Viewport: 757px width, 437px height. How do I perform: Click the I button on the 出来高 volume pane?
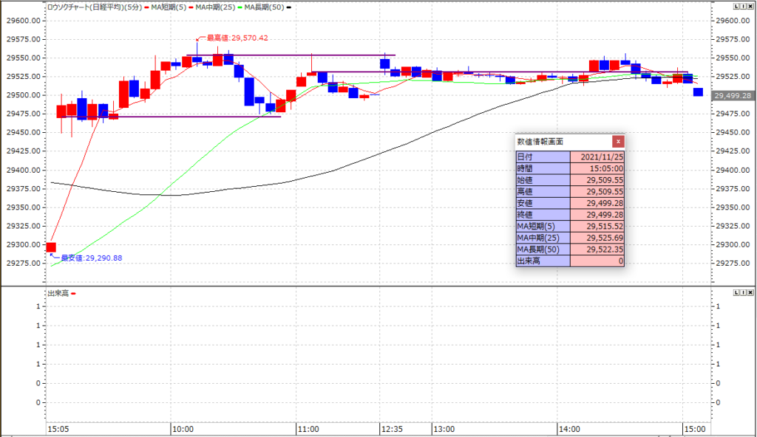click(744, 293)
